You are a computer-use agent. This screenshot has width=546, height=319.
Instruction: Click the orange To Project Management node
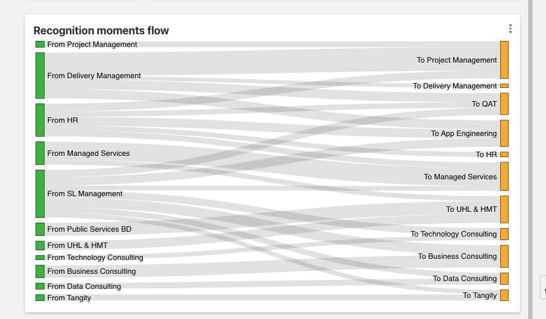(504, 60)
